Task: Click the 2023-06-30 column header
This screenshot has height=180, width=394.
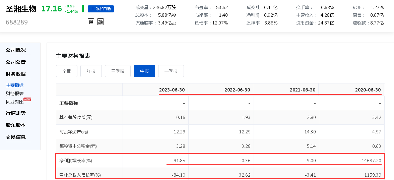Action: (x=172, y=90)
